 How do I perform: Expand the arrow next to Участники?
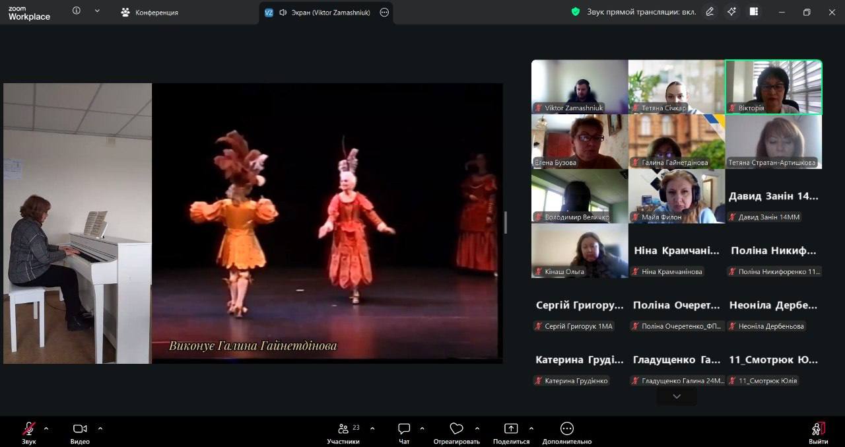[372, 428]
